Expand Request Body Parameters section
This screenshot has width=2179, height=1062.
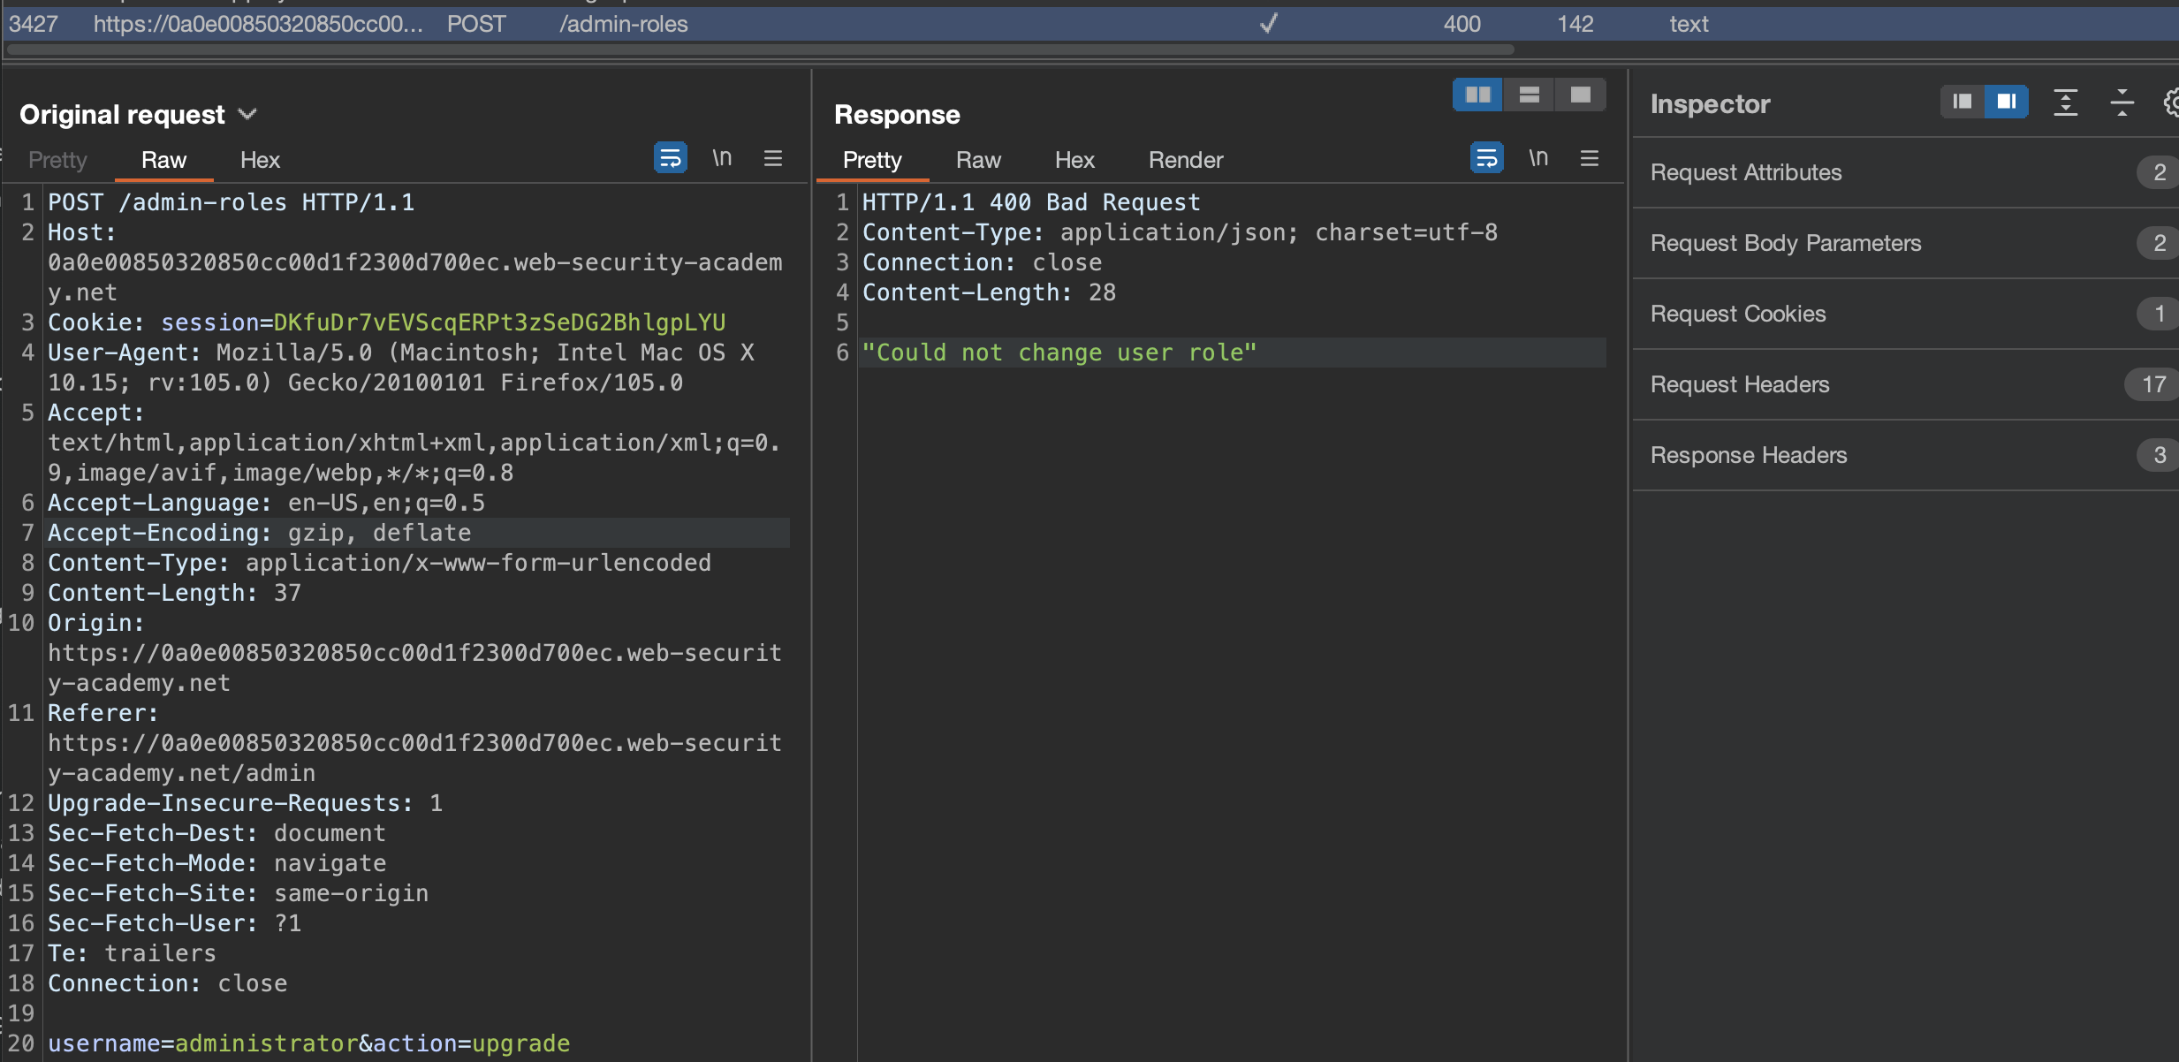pyautogui.click(x=1785, y=244)
